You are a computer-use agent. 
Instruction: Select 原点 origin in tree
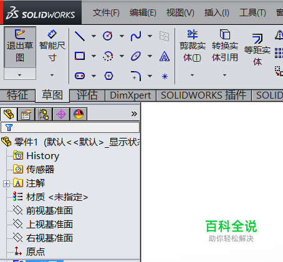[x=29, y=251]
